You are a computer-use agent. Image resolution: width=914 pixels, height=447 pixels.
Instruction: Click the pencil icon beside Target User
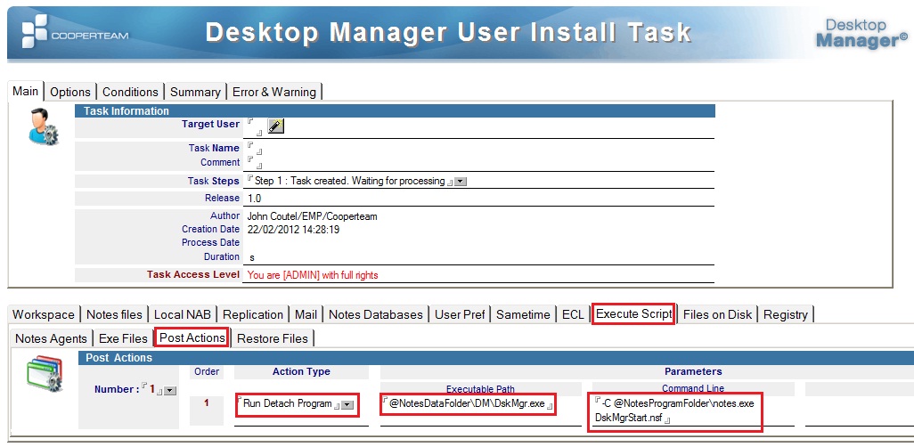coord(276,126)
